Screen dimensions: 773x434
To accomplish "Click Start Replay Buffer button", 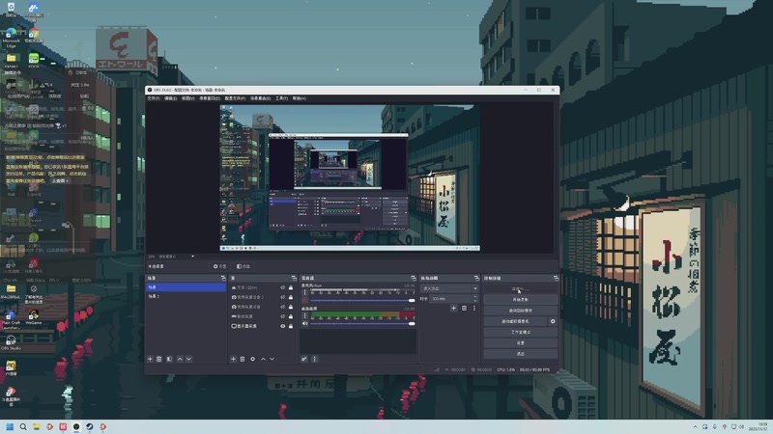I will 521,311.
